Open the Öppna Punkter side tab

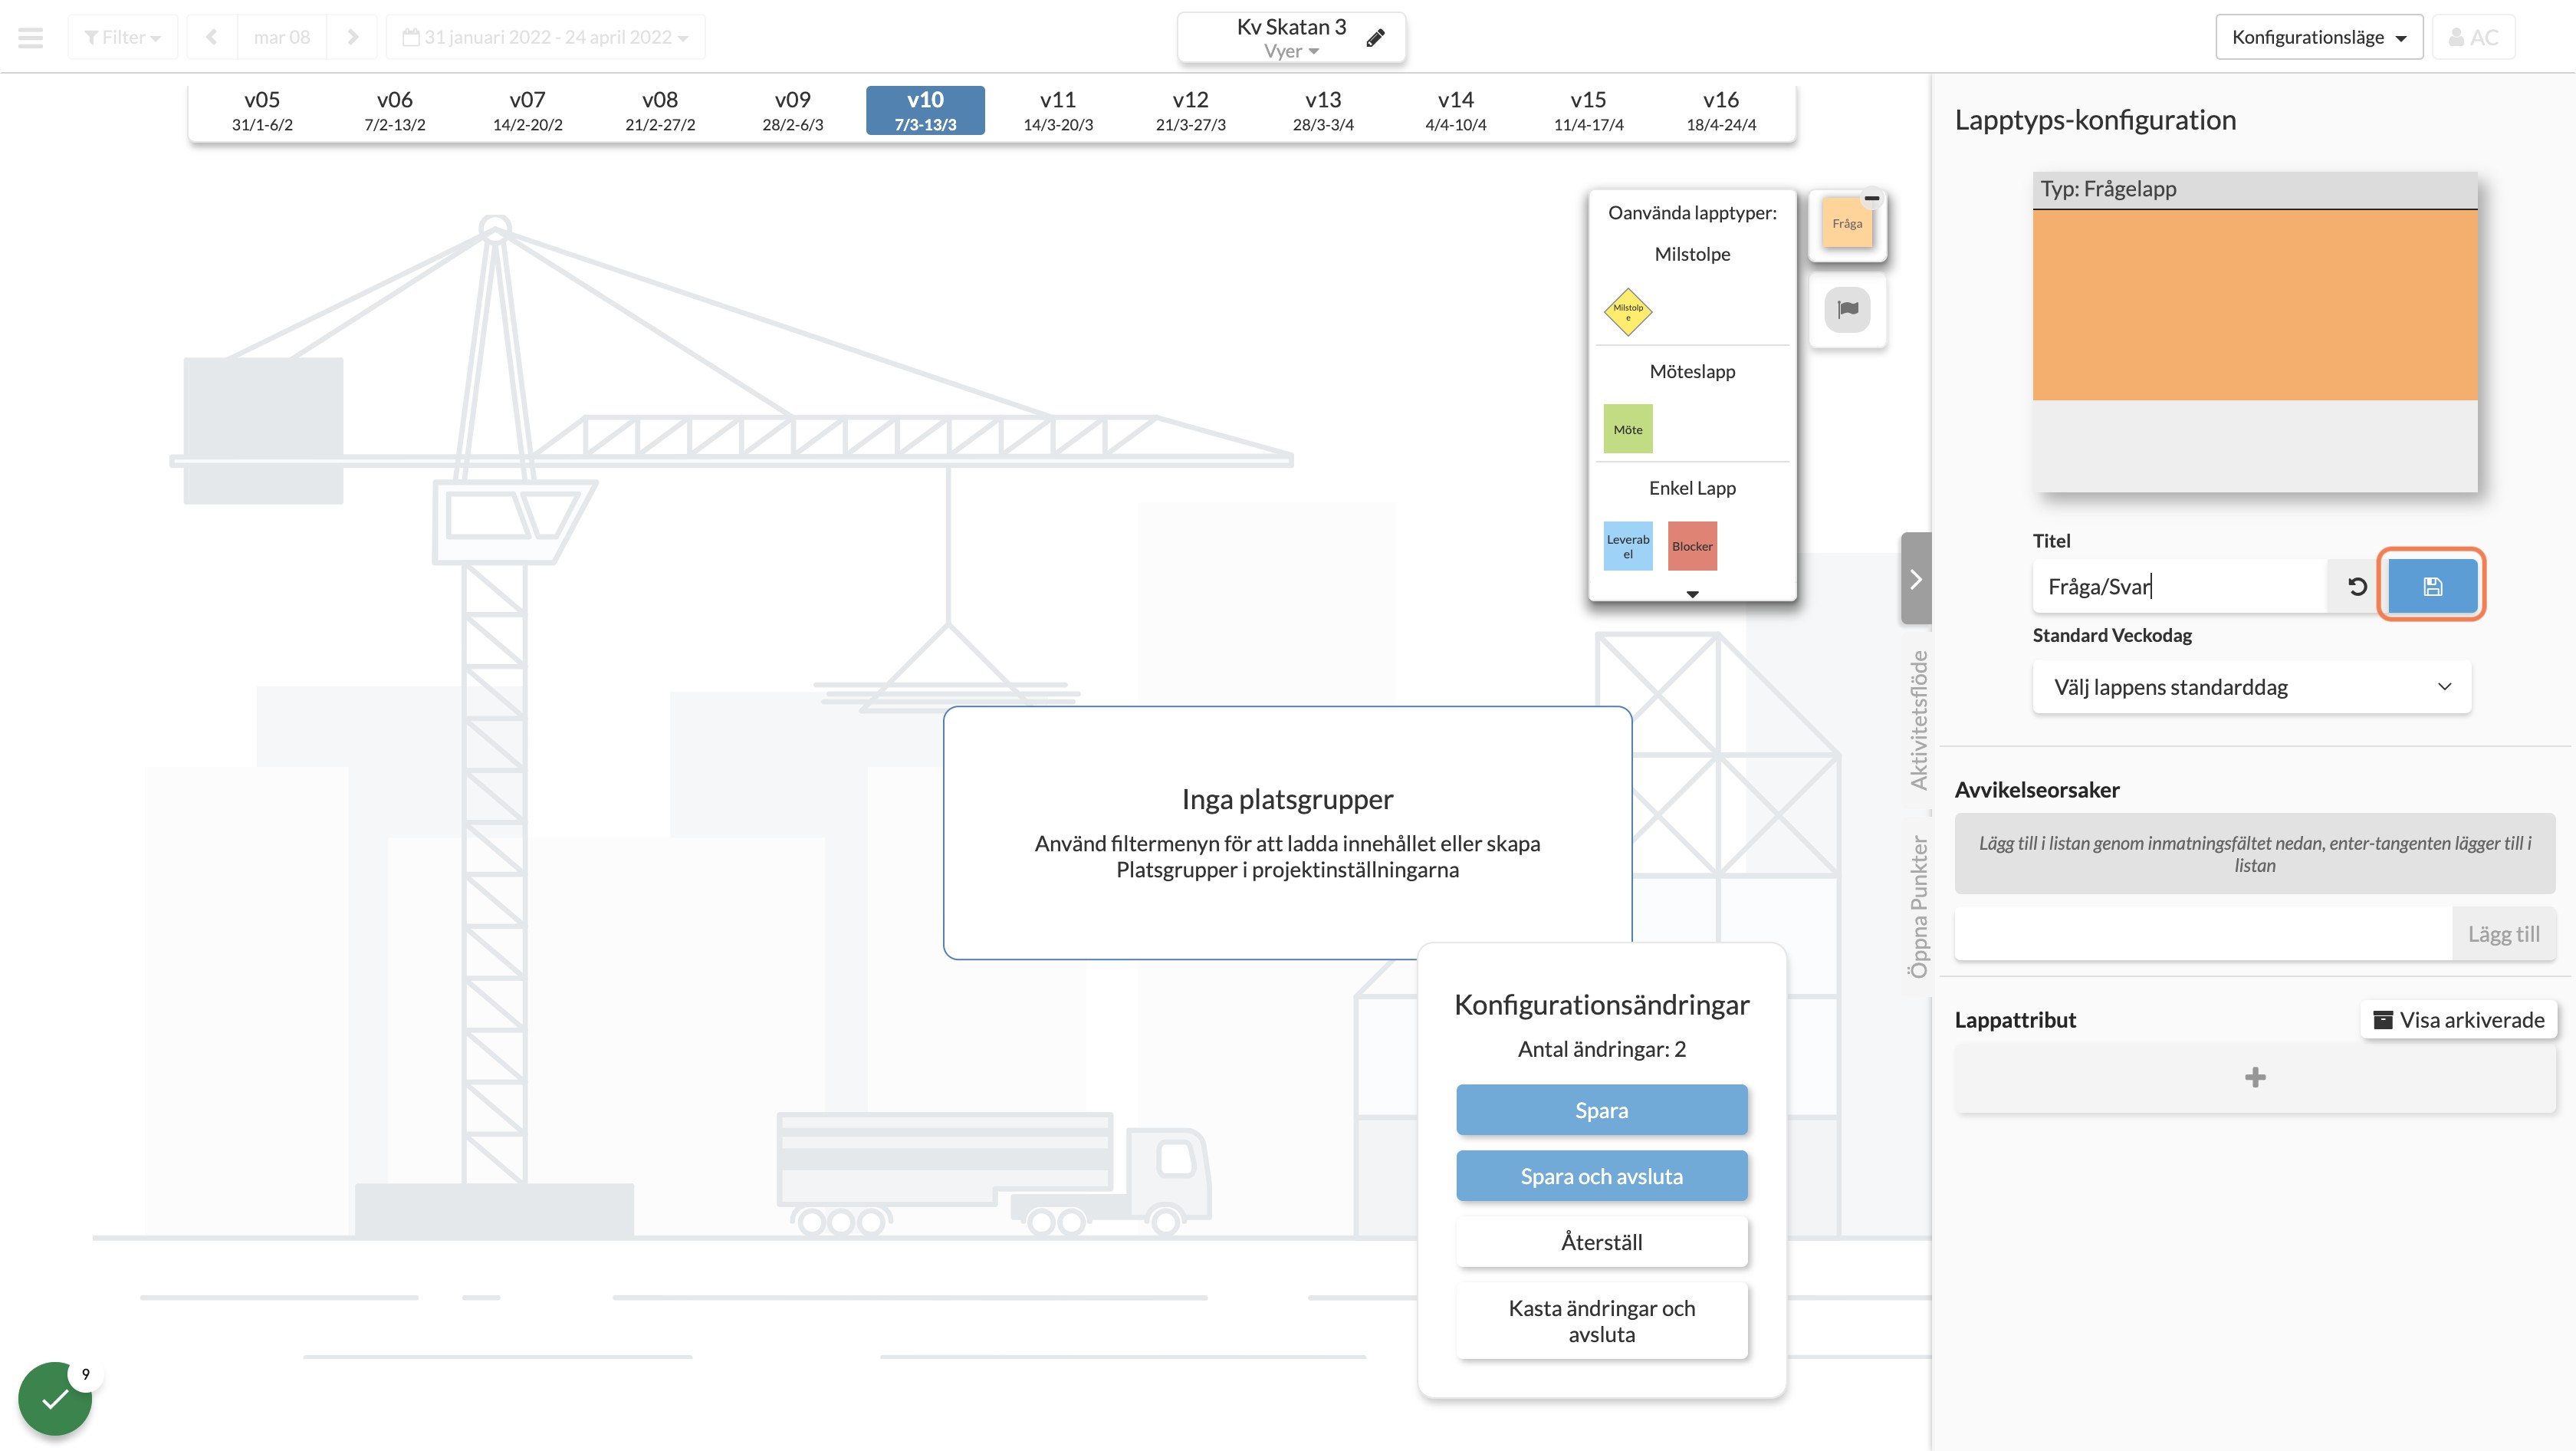1918,907
